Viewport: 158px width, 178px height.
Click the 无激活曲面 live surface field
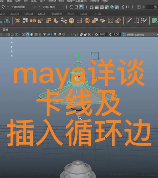click(21, 7)
